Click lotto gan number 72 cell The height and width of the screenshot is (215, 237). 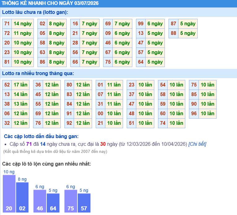tap(7, 33)
